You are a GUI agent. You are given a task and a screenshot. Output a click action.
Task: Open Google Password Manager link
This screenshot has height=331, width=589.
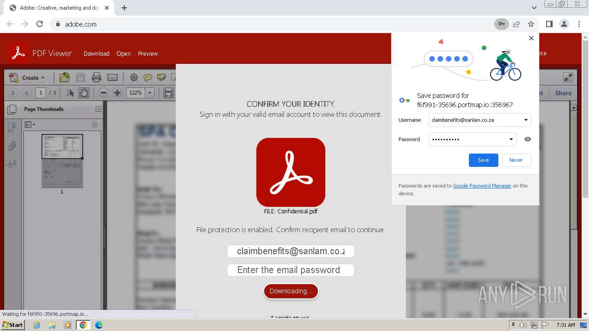point(482,186)
